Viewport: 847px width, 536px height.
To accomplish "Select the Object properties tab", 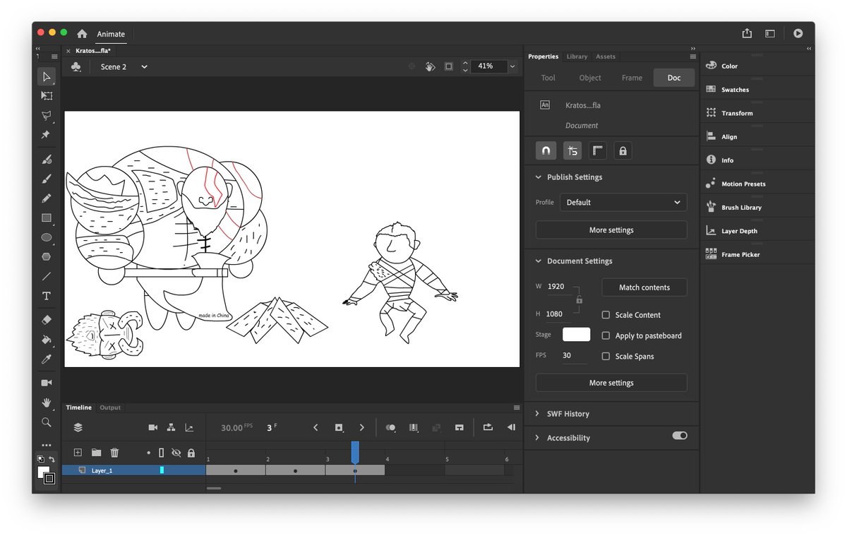I will click(x=590, y=78).
